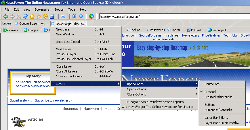Open the View menu
The width and height of the screenshot is (250, 130).
(x=27, y=9)
